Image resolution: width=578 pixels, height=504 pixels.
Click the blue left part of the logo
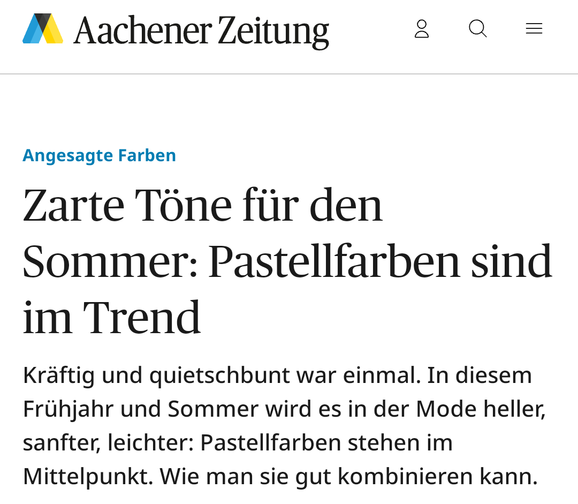click(32, 32)
